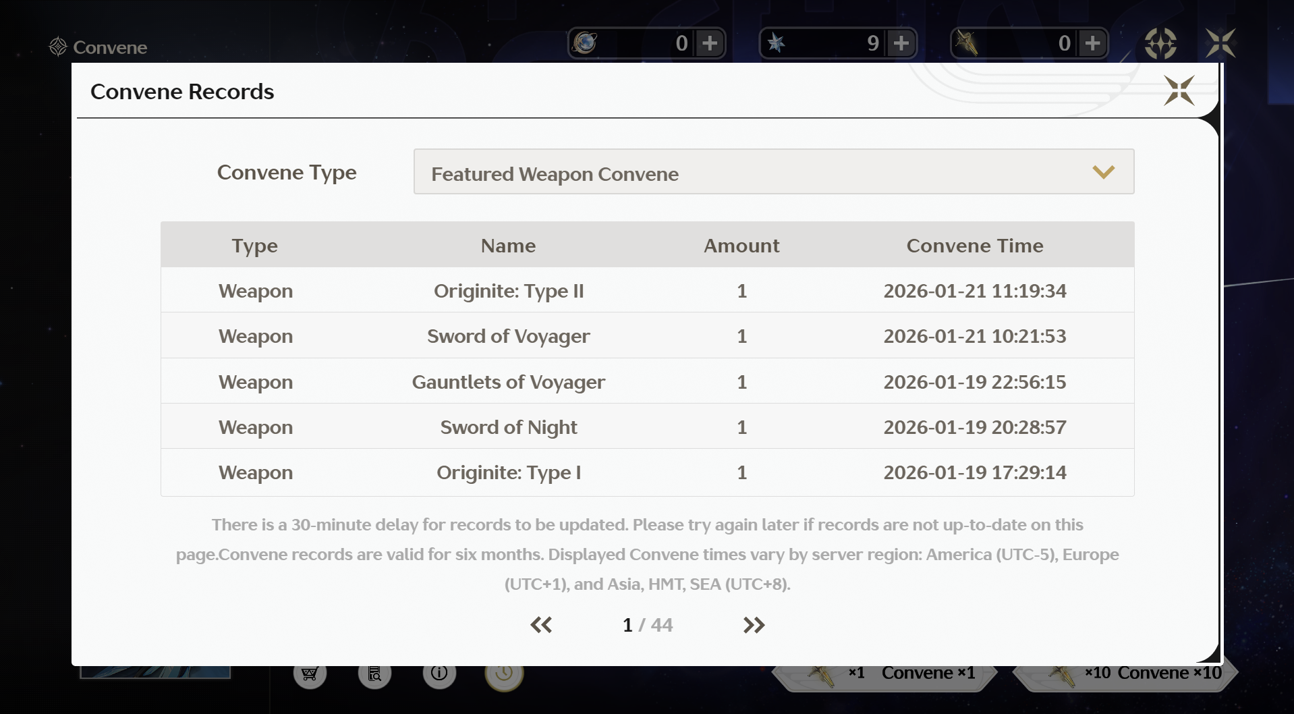Open the four-star compass icon in header
The height and width of the screenshot is (714, 1294).
point(1160,44)
